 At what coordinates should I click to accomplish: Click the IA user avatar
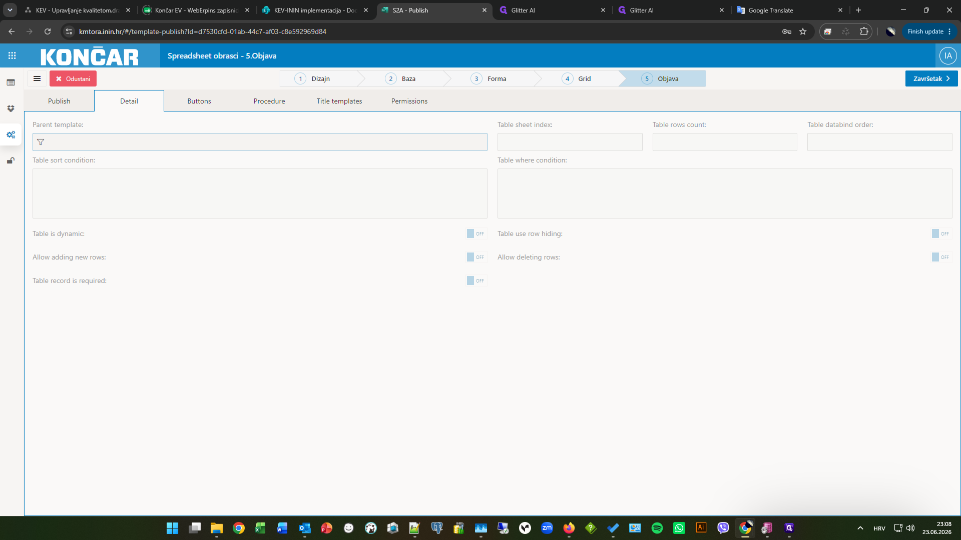coord(948,55)
